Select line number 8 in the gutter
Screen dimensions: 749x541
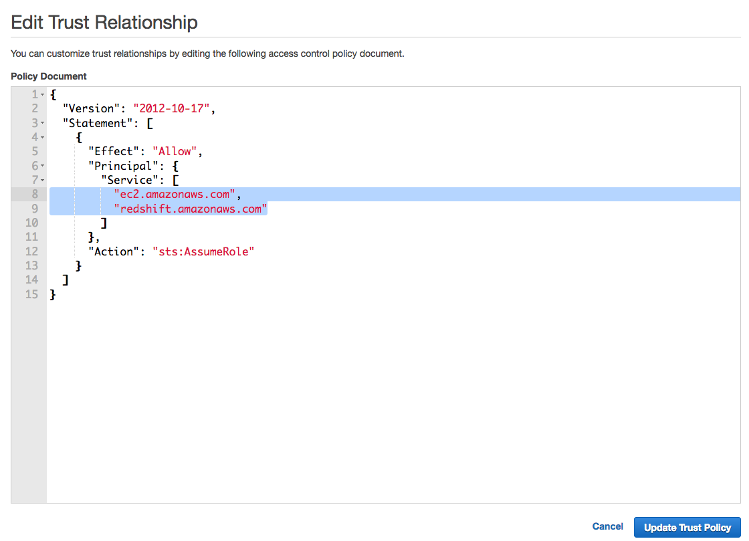(x=35, y=195)
